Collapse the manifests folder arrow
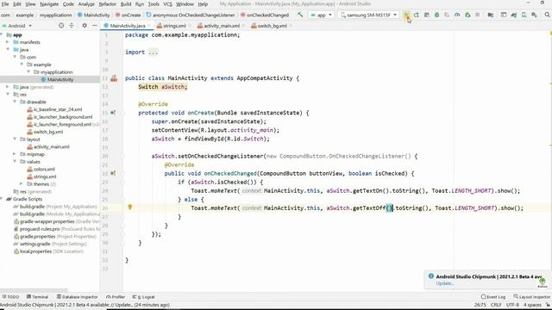 click(8, 42)
